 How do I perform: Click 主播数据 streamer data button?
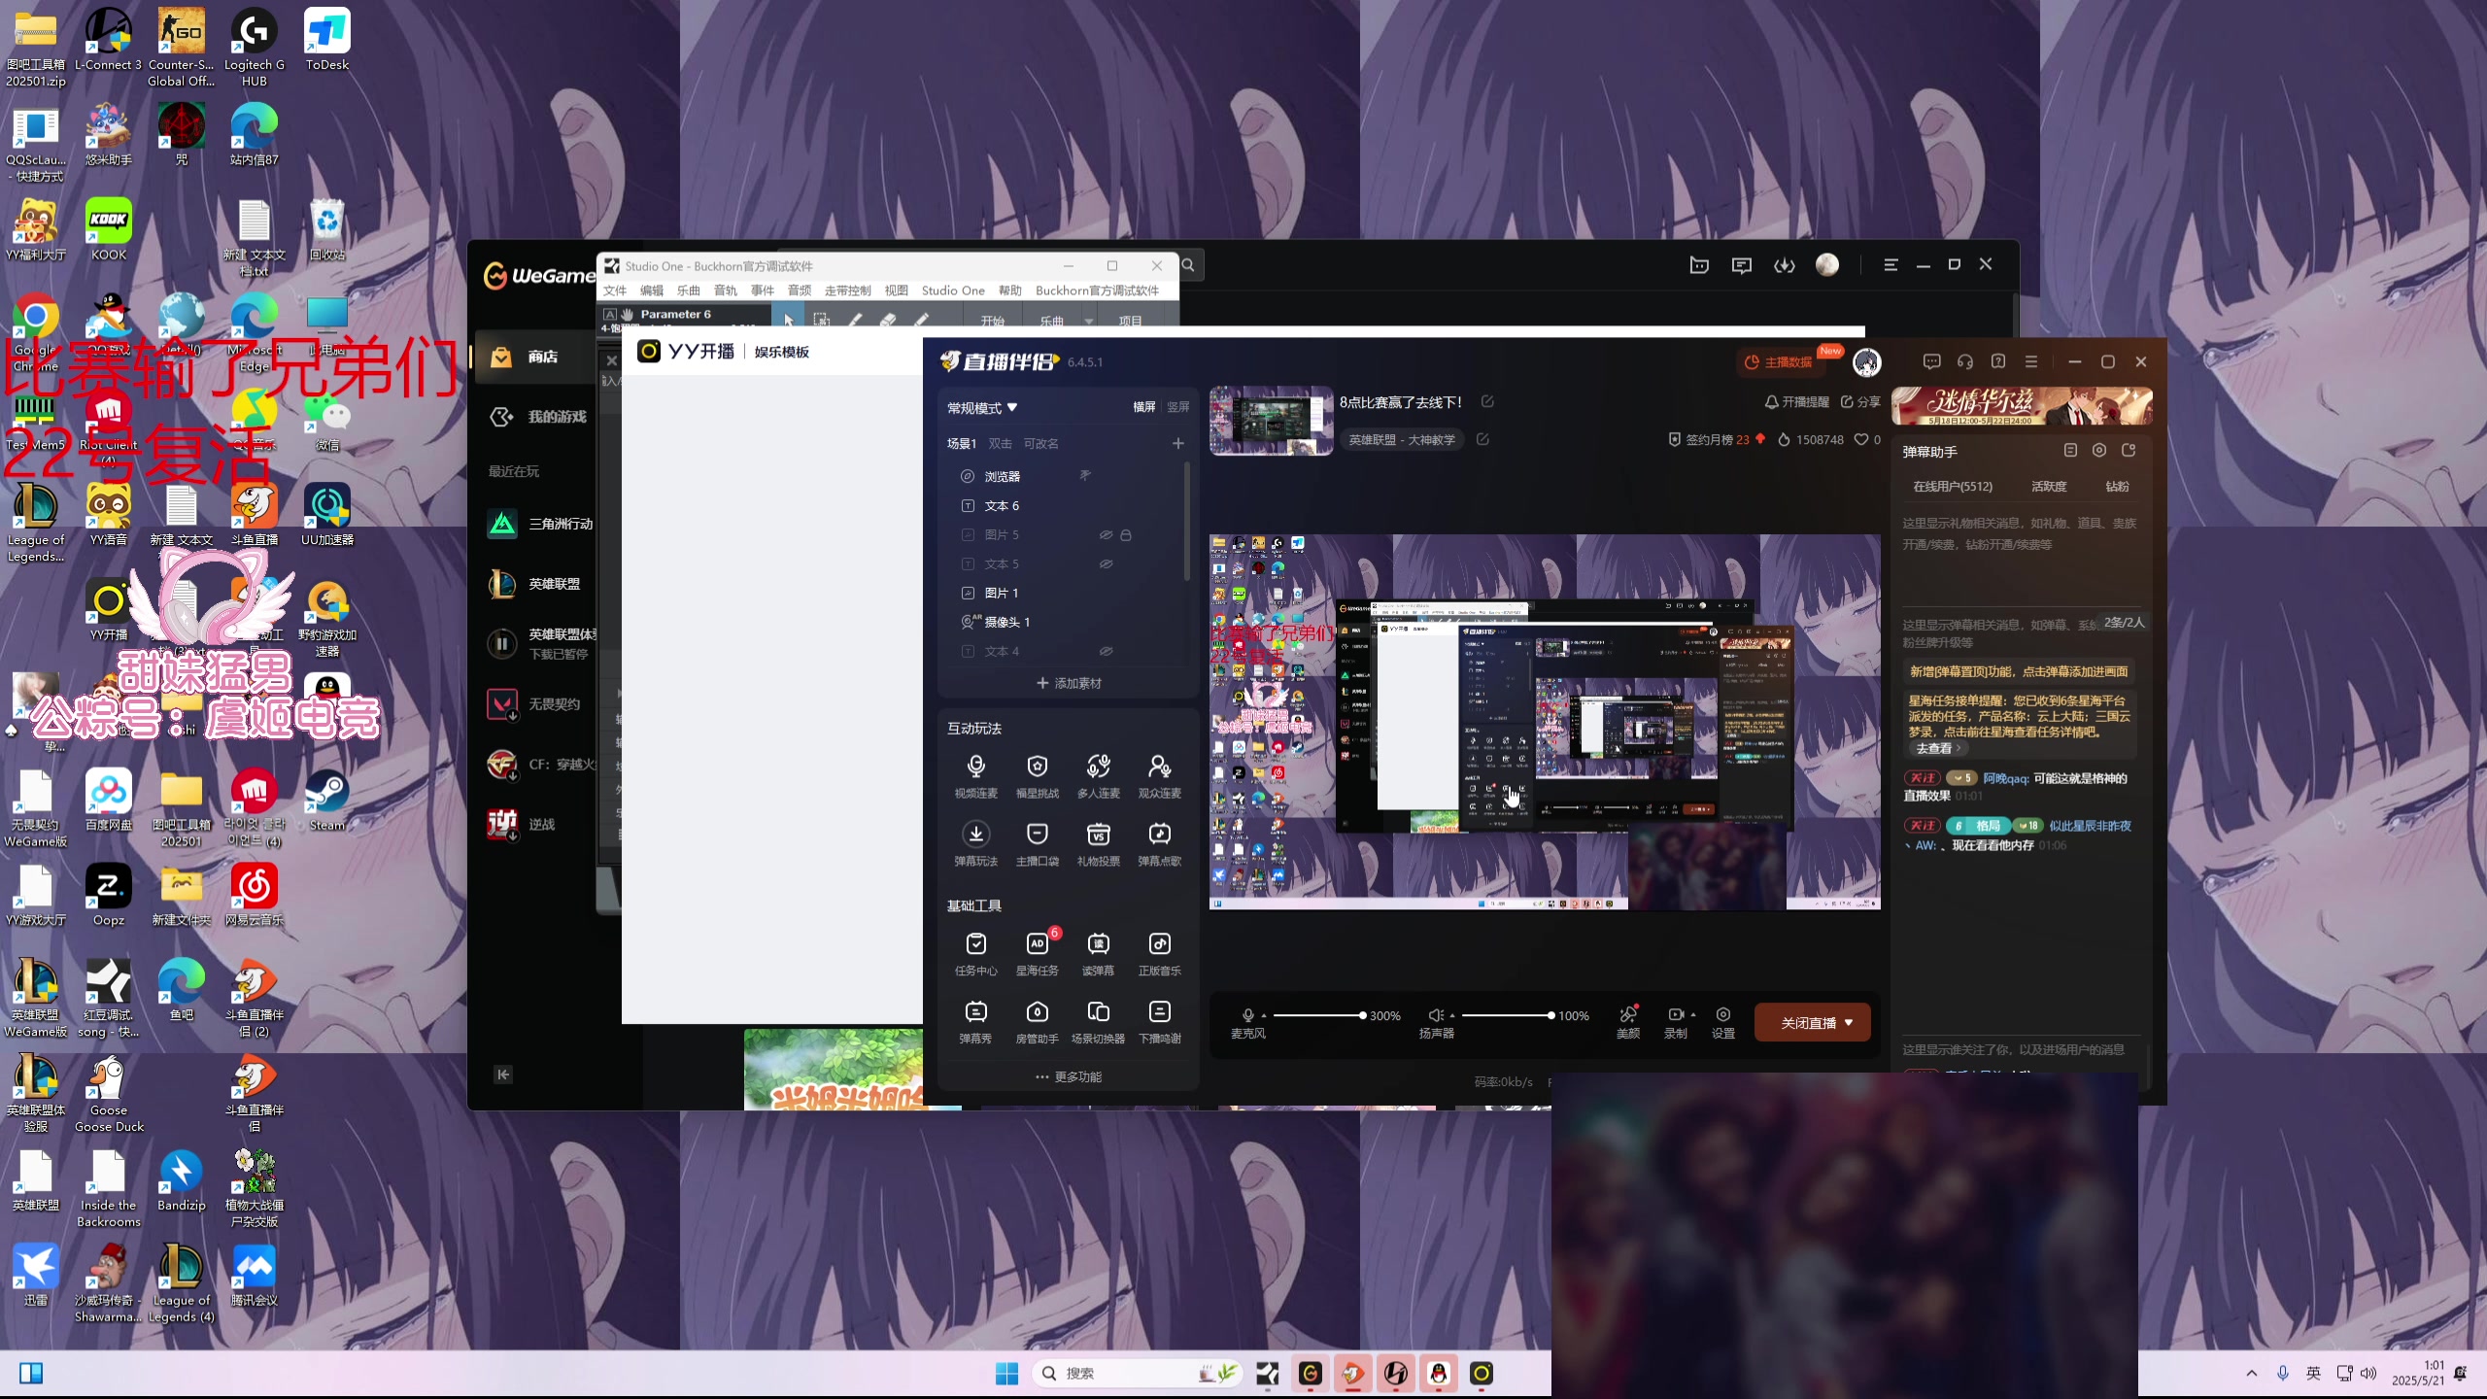[1779, 362]
